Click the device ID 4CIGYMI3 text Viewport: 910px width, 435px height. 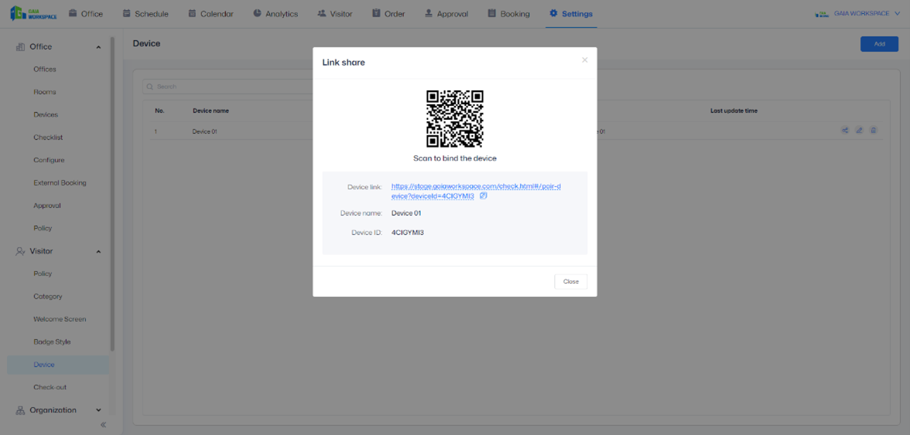click(407, 233)
